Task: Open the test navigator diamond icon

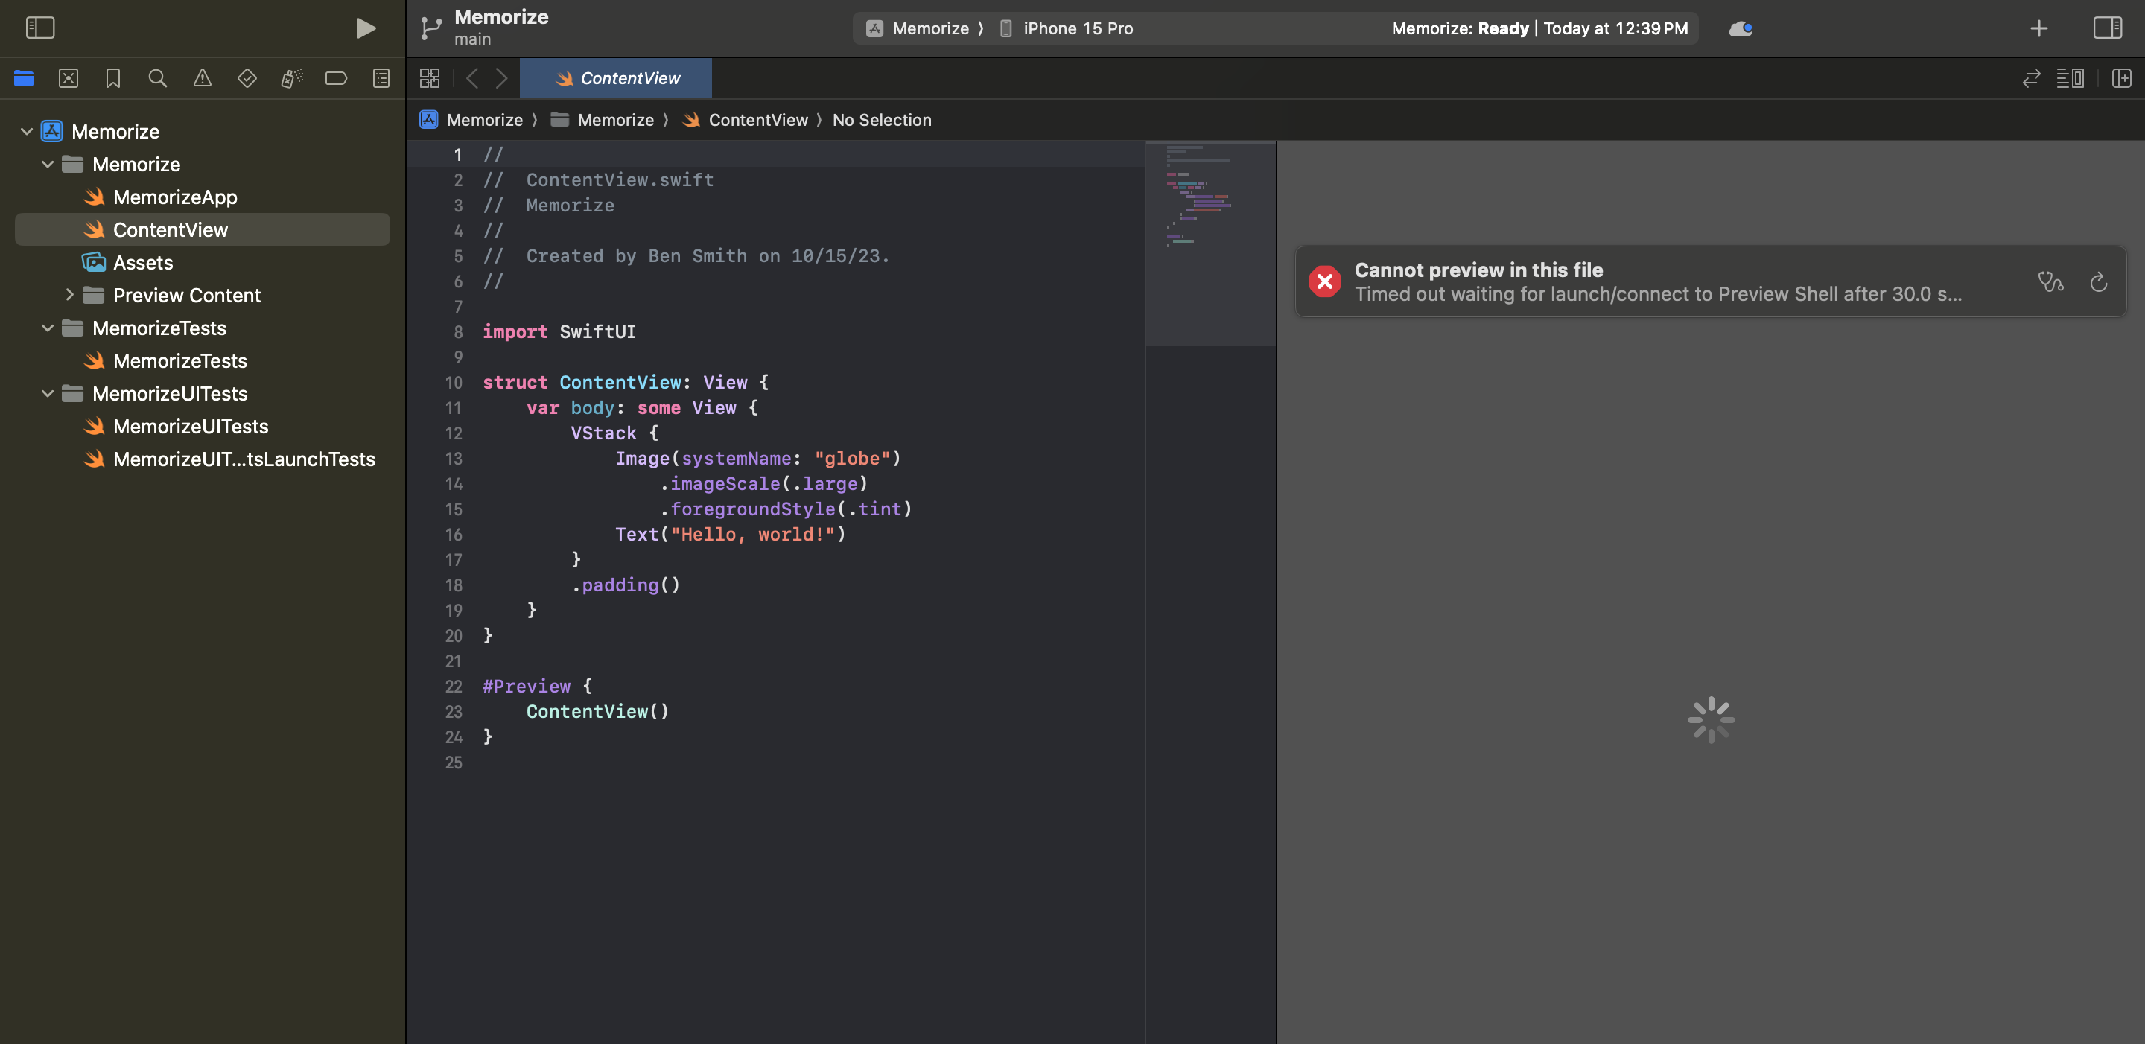Action: coord(247,78)
